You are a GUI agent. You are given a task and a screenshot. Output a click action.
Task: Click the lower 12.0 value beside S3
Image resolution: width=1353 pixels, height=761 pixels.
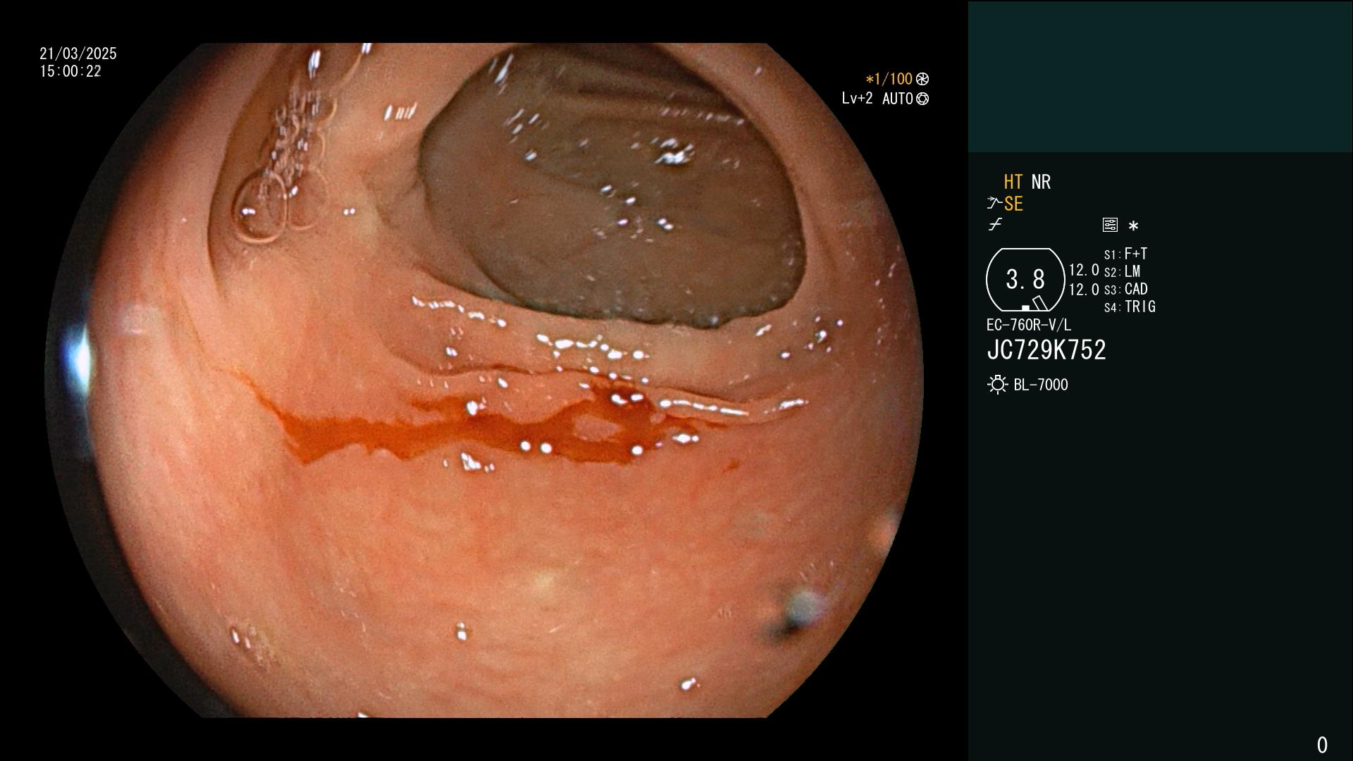[1084, 290]
